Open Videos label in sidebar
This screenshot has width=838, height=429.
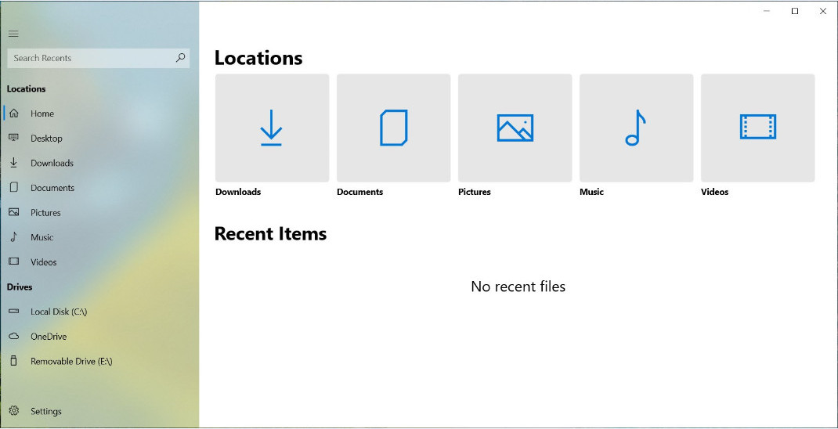click(x=43, y=262)
